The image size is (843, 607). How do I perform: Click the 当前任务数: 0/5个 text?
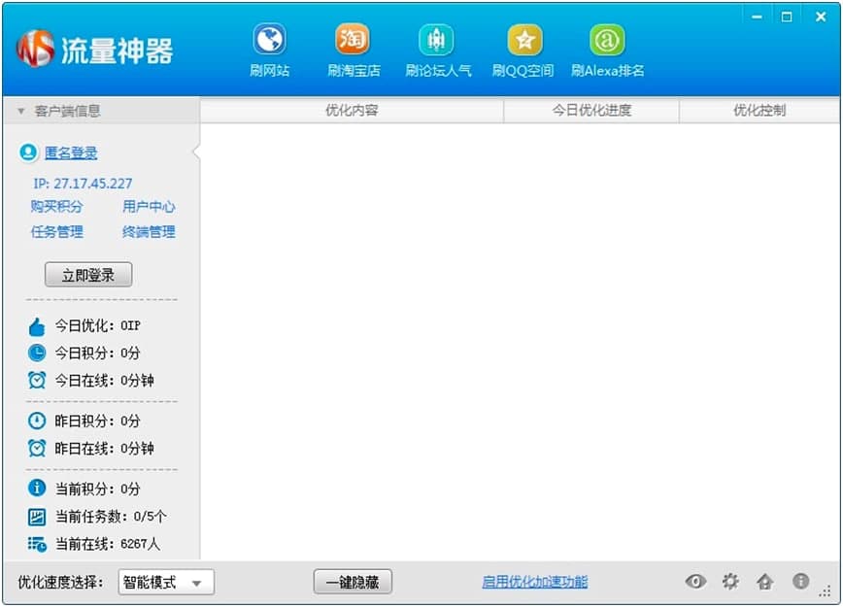[111, 517]
